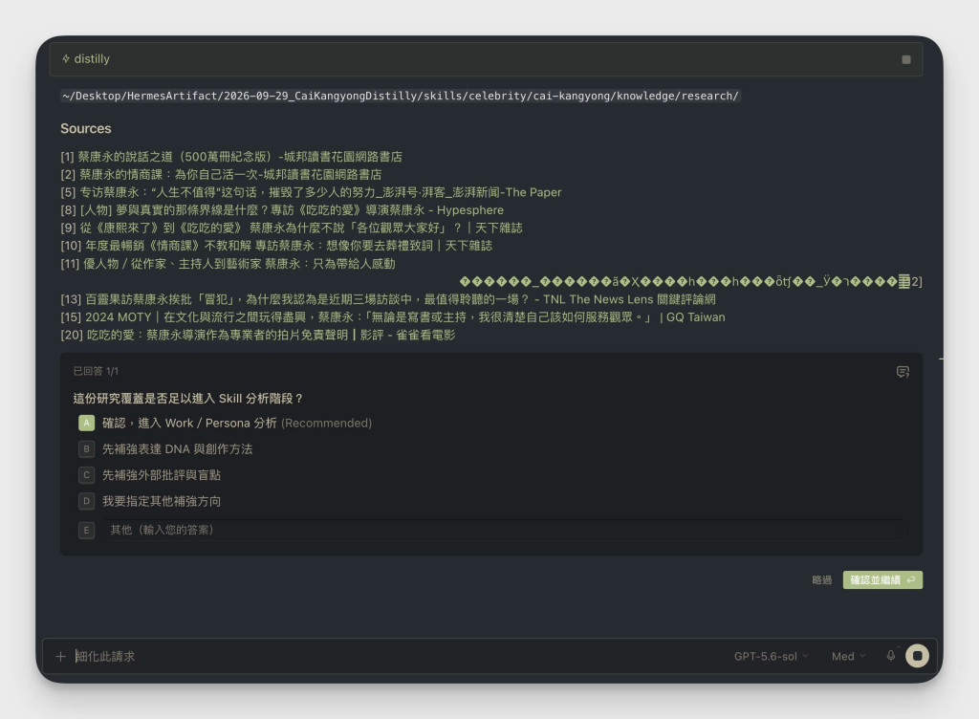Expand the Med effort dropdown
Image resolution: width=979 pixels, height=719 pixels.
[x=849, y=656]
